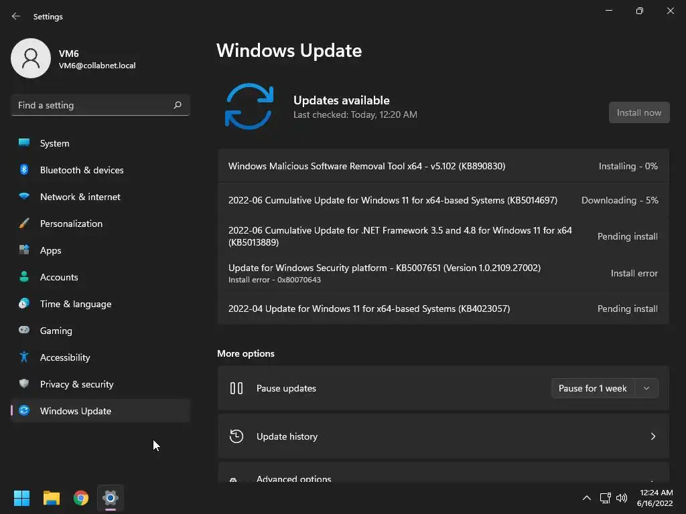686x514 pixels.
Task: Click the pause bars icon
Action: pos(236,388)
